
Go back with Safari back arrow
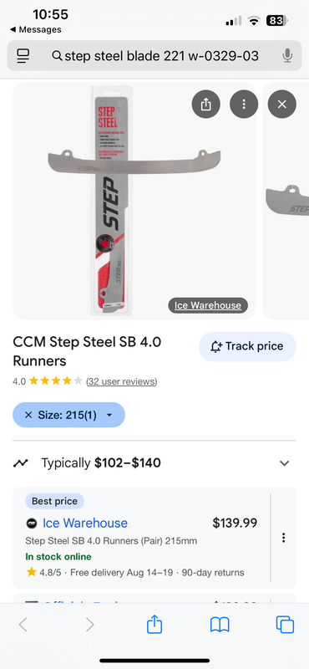click(23, 625)
